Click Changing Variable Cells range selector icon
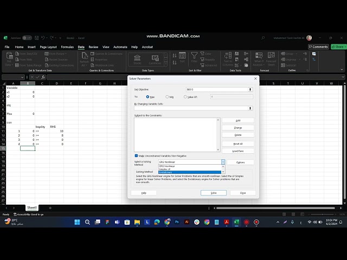This screenshot has height=260, width=347. tap(250, 108)
